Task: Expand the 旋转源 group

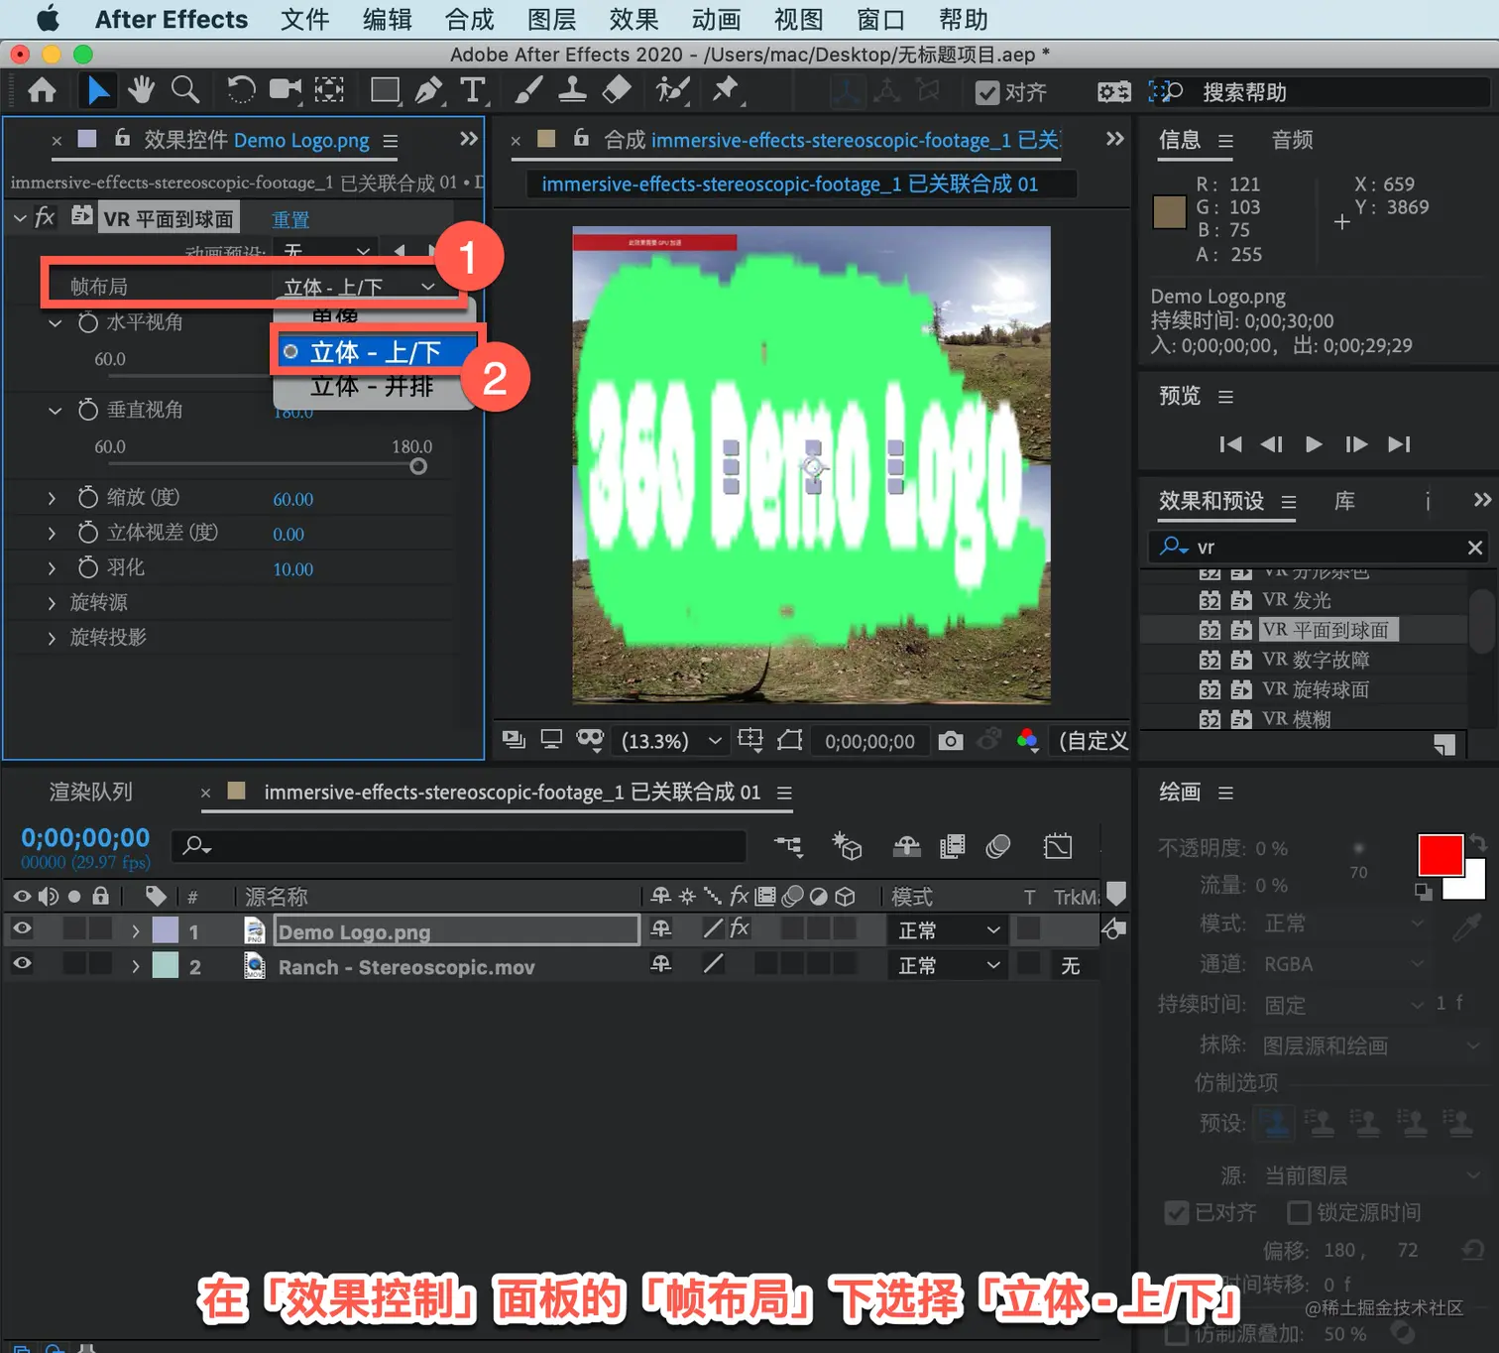Action: (52, 603)
